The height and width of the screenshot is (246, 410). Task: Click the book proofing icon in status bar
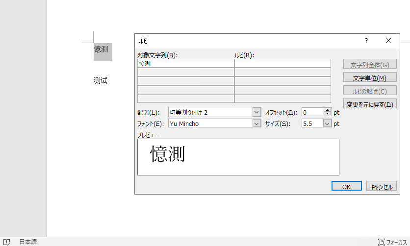click(x=6, y=242)
